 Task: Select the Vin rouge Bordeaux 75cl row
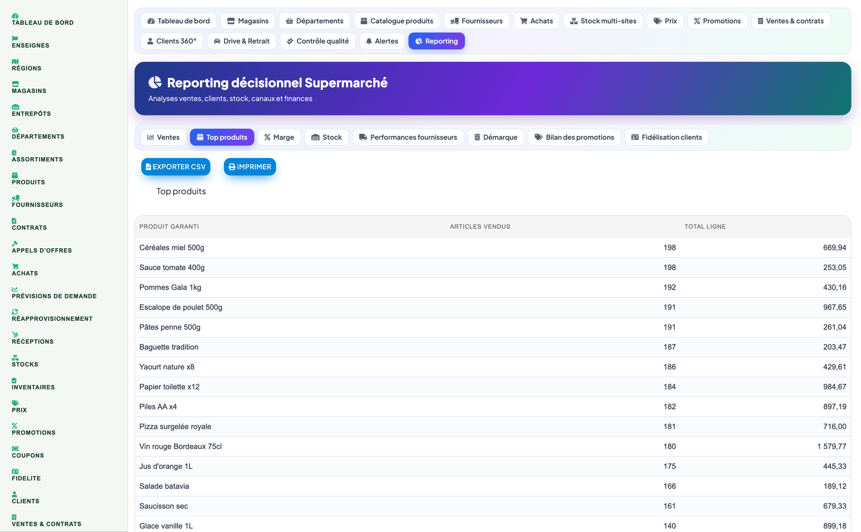tap(493, 446)
